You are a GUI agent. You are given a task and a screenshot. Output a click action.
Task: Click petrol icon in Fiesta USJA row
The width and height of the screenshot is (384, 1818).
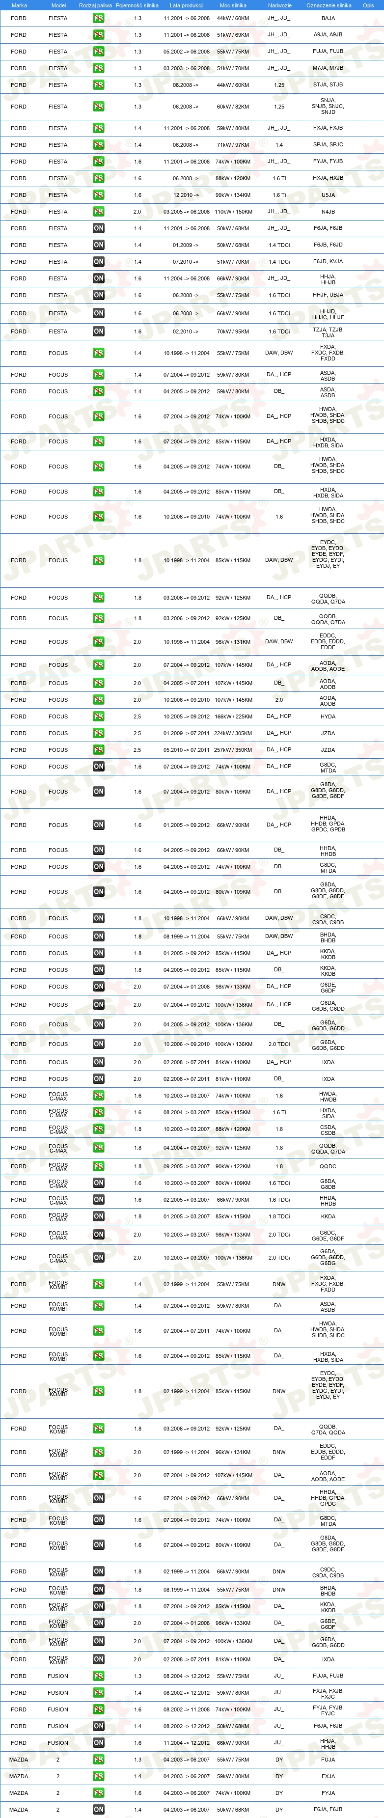pyautogui.click(x=98, y=195)
